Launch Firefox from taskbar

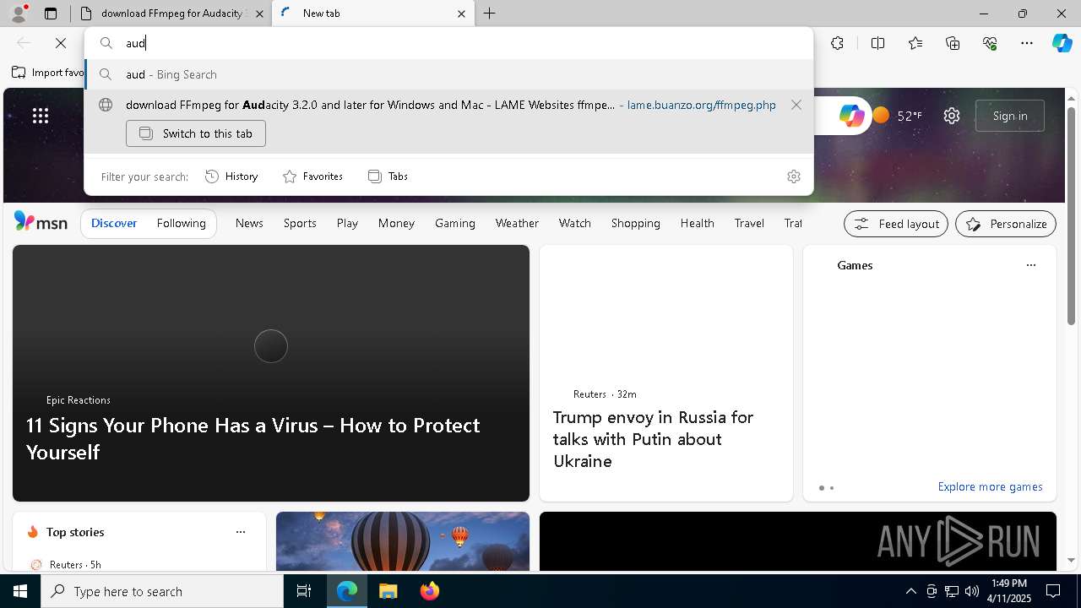429,591
